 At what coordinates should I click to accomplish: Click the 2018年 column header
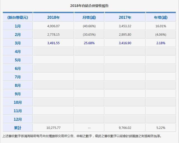(x=53, y=18)
